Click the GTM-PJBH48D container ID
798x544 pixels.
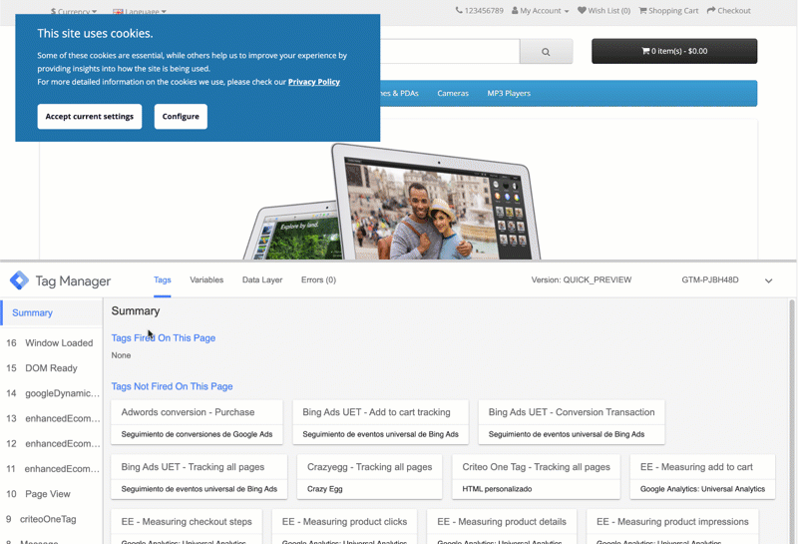point(710,280)
